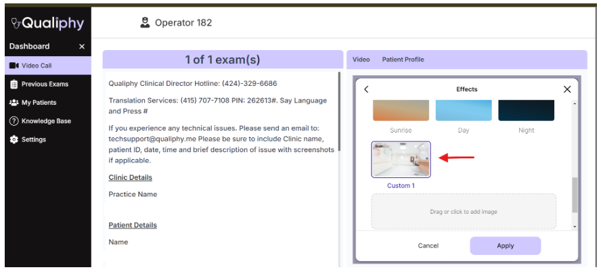Click the drag or click to add image area
This screenshot has width=601, height=276.
tap(464, 212)
